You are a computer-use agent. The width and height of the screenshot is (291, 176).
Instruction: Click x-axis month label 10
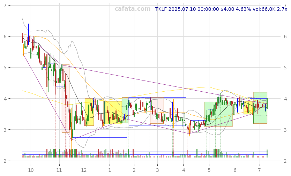coord(31,170)
